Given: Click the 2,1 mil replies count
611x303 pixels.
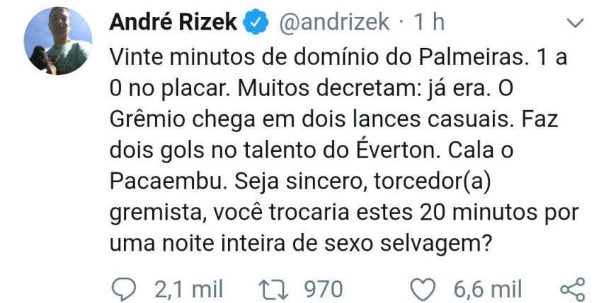Looking at the screenshot, I should coord(188,288).
